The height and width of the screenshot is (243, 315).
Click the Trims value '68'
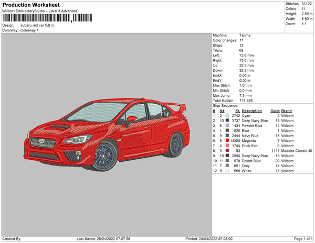241,50
